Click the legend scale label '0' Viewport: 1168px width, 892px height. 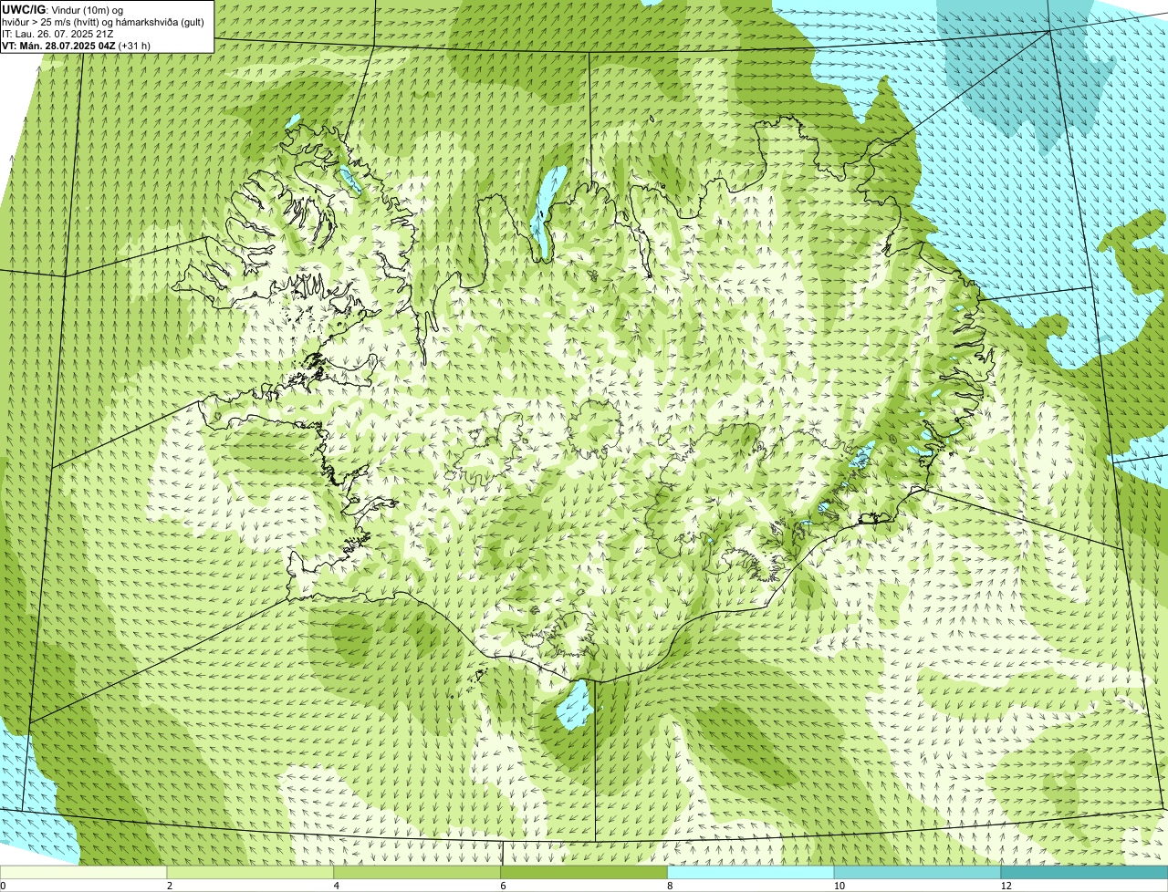[x=3, y=886]
